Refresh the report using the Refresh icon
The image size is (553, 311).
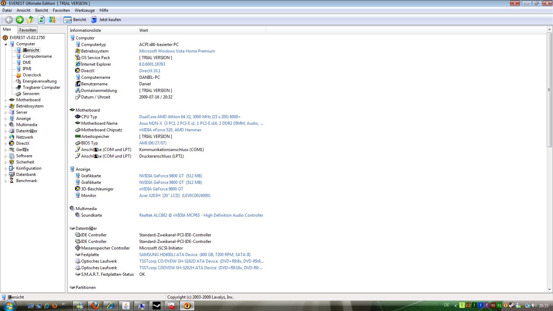41,20
